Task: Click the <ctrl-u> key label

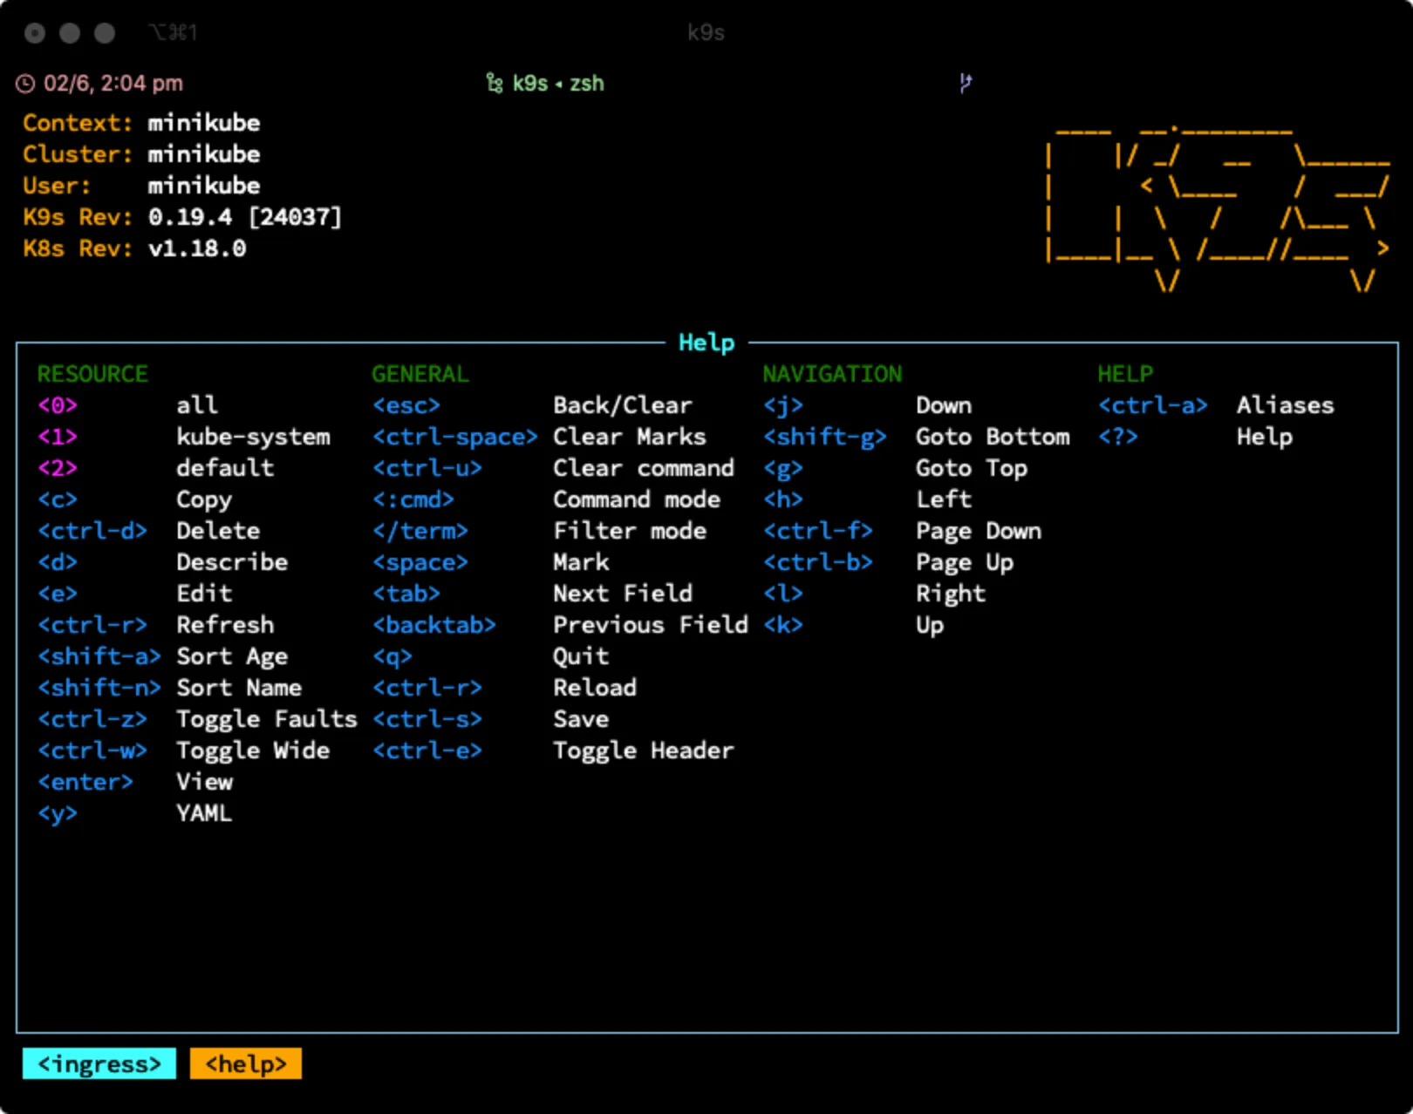Action: (x=427, y=468)
